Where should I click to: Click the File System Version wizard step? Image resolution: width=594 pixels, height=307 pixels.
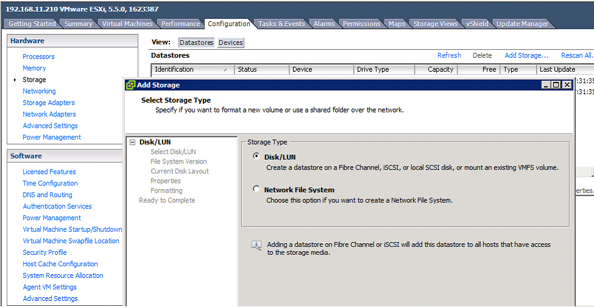[x=179, y=162]
